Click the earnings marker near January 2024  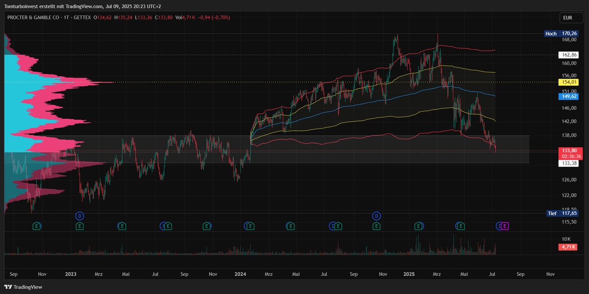[250, 226]
